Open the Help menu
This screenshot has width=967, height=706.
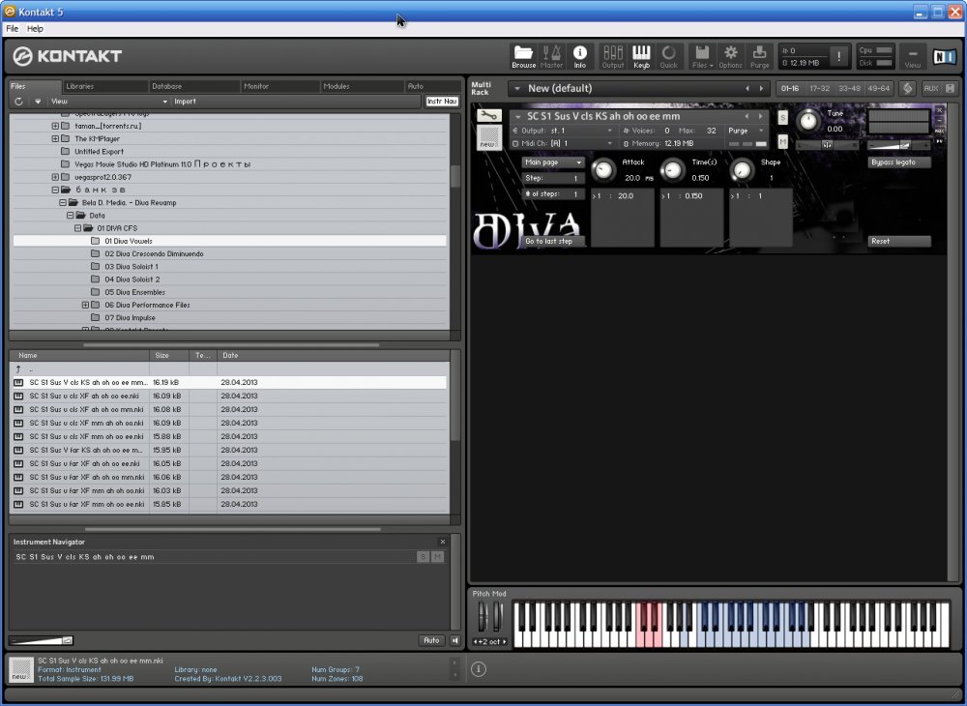point(35,28)
